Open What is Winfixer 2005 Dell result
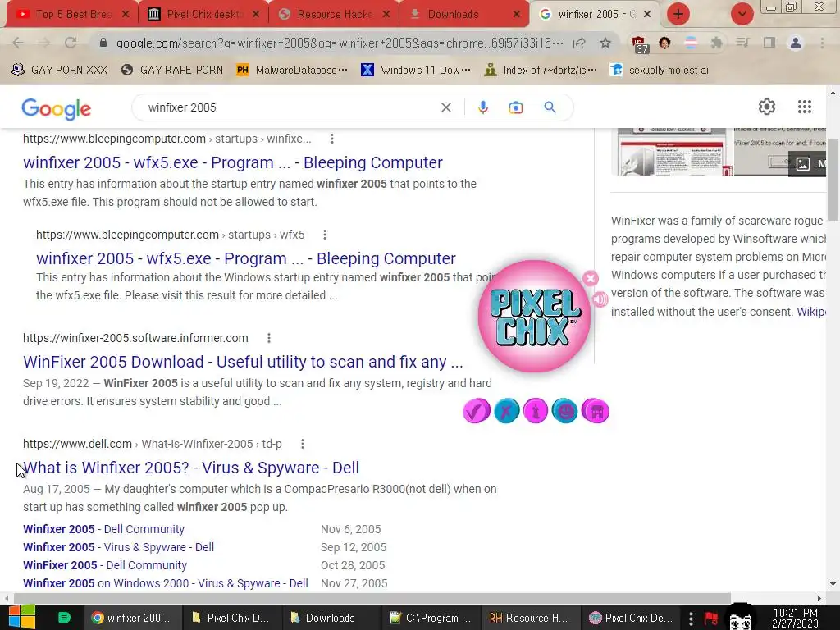This screenshot has width=840, height=630. coord(191,468)
